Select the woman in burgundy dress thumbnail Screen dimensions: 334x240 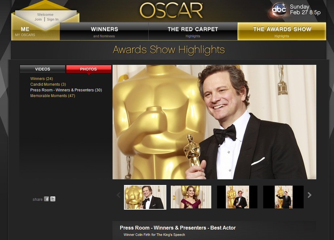coord(191,197)
